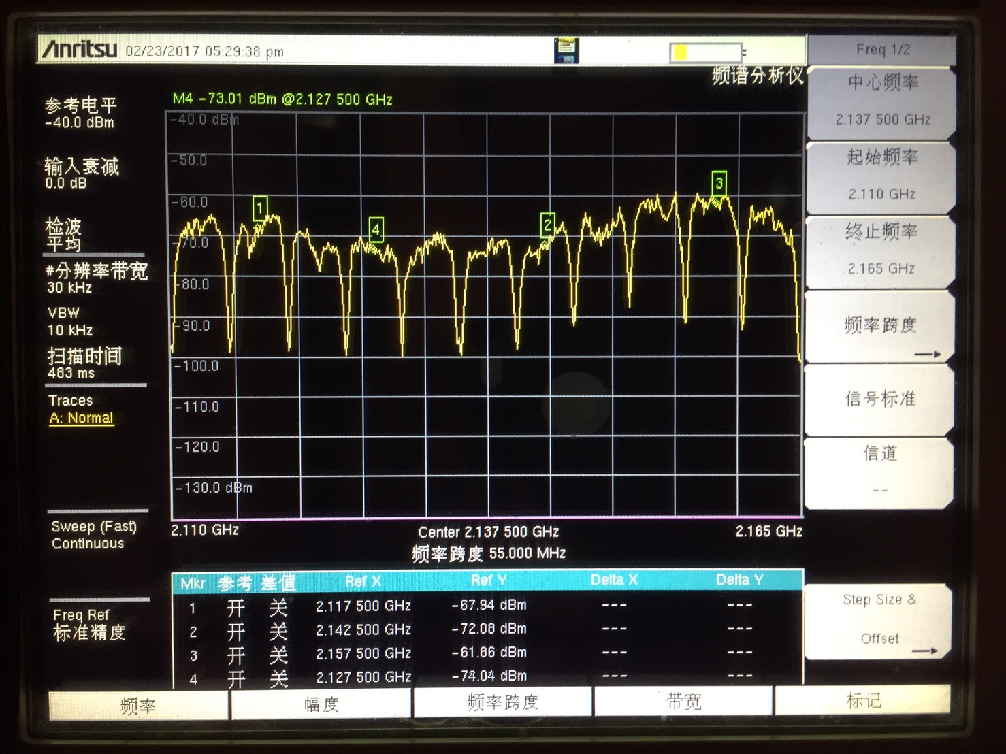Viewport: 1006px width, 754px height.
Task: Click marker 4 frequency 2.127 500 GHz
Action: [x=363, y=677]
